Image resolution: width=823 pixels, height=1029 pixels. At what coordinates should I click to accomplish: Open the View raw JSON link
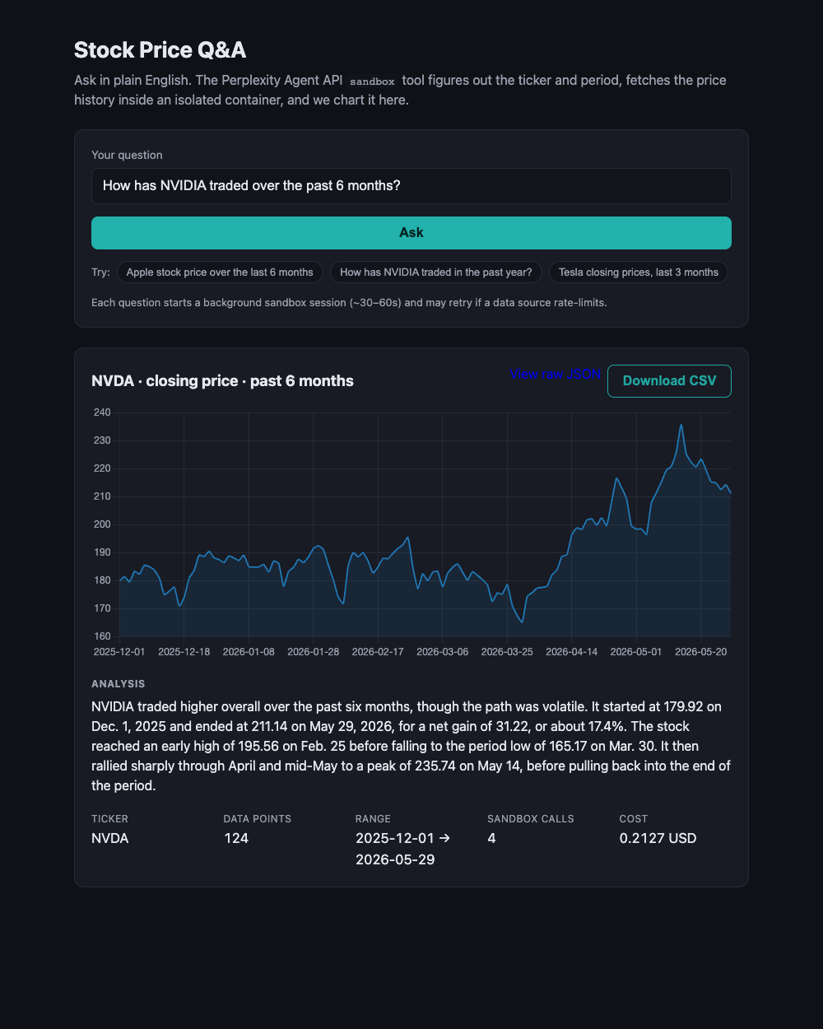(556, 374)
